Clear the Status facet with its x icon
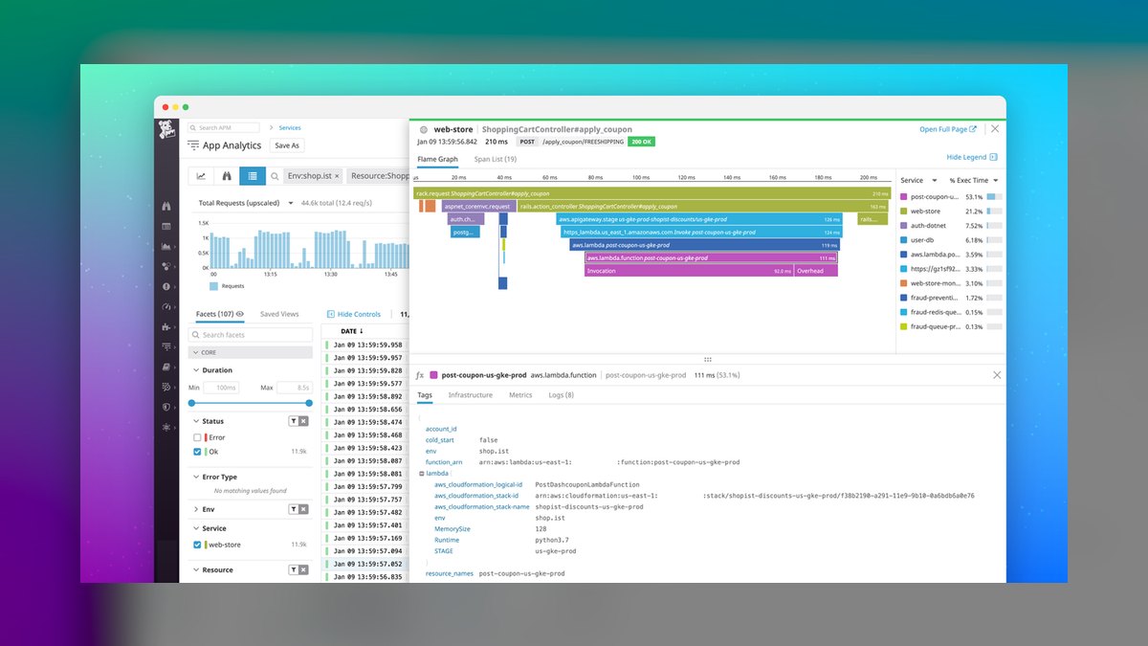This screenshot has height=646, width=1148. pos(303,421)
